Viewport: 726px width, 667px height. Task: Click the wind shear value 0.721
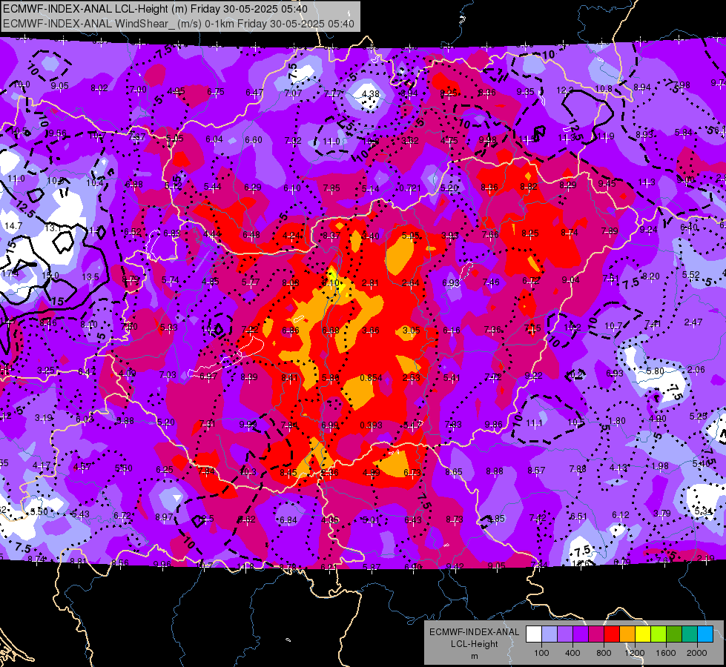pos(410,188)
